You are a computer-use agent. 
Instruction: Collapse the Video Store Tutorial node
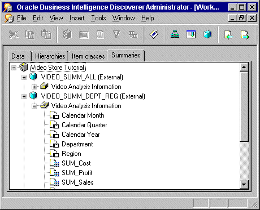coord(14,68)
